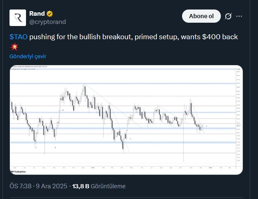This screenshot has width=258, height=199.
Task: Click Gönderiyi çevir to translate post
Action: coord(31,56)
